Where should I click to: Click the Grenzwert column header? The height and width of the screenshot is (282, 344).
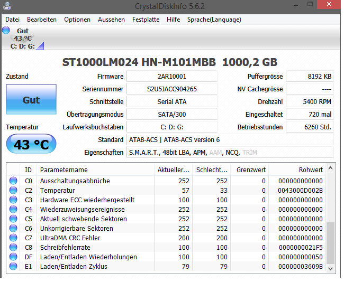pyautogui.click(x=250, y=170)
